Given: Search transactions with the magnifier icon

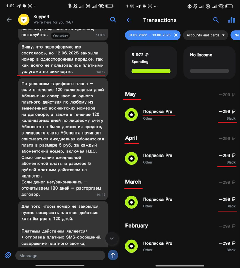Looking at the screenshot, I should click(x=216, y=20).
